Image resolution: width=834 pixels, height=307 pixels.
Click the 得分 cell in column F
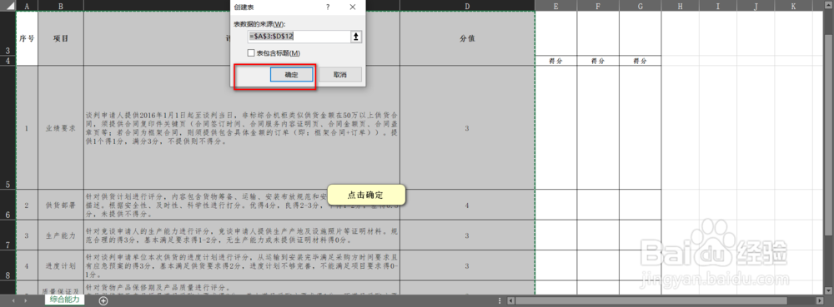pos(598,61)
